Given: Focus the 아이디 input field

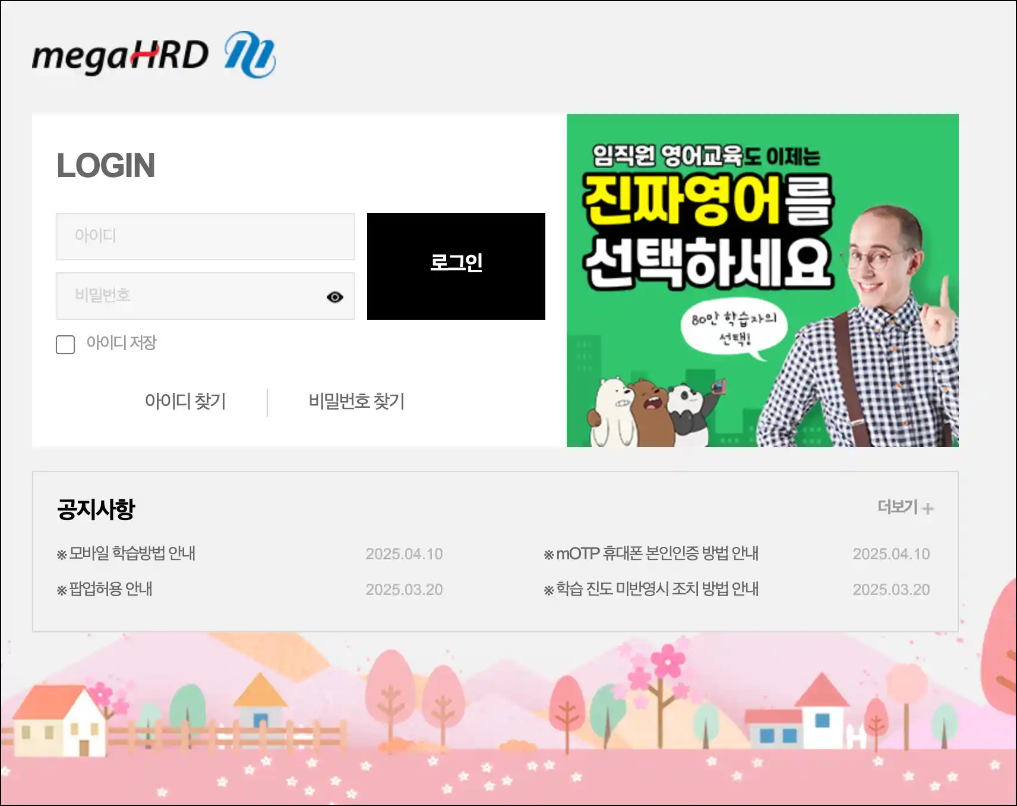Looking at the screenshot, I should (206, 236).
